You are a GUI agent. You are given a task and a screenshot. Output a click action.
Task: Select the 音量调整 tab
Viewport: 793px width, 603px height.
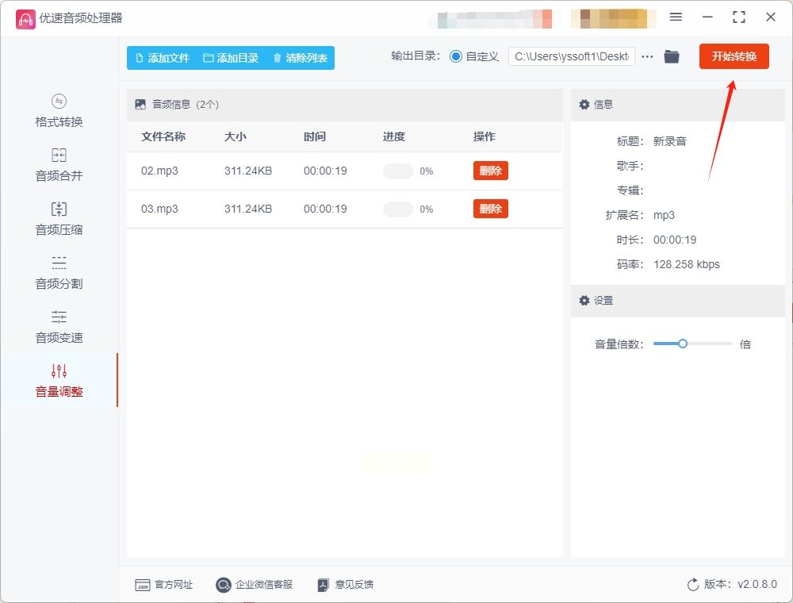(59, 380)
